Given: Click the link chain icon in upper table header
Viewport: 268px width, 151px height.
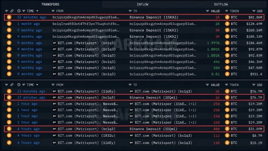Looking at the screenshot, I should click(x=12, y=11).
